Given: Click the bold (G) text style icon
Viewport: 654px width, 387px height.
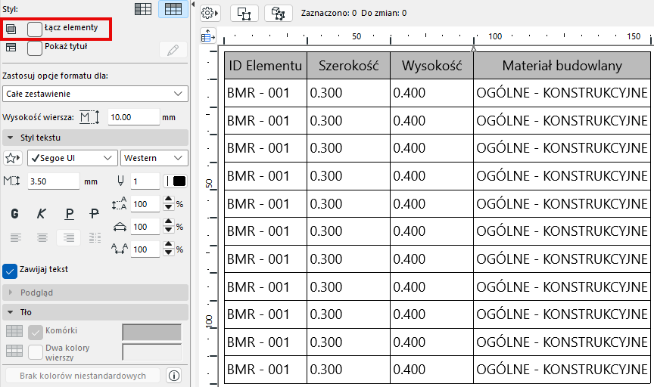Looking at the screenshot, I should coord(14,214).
